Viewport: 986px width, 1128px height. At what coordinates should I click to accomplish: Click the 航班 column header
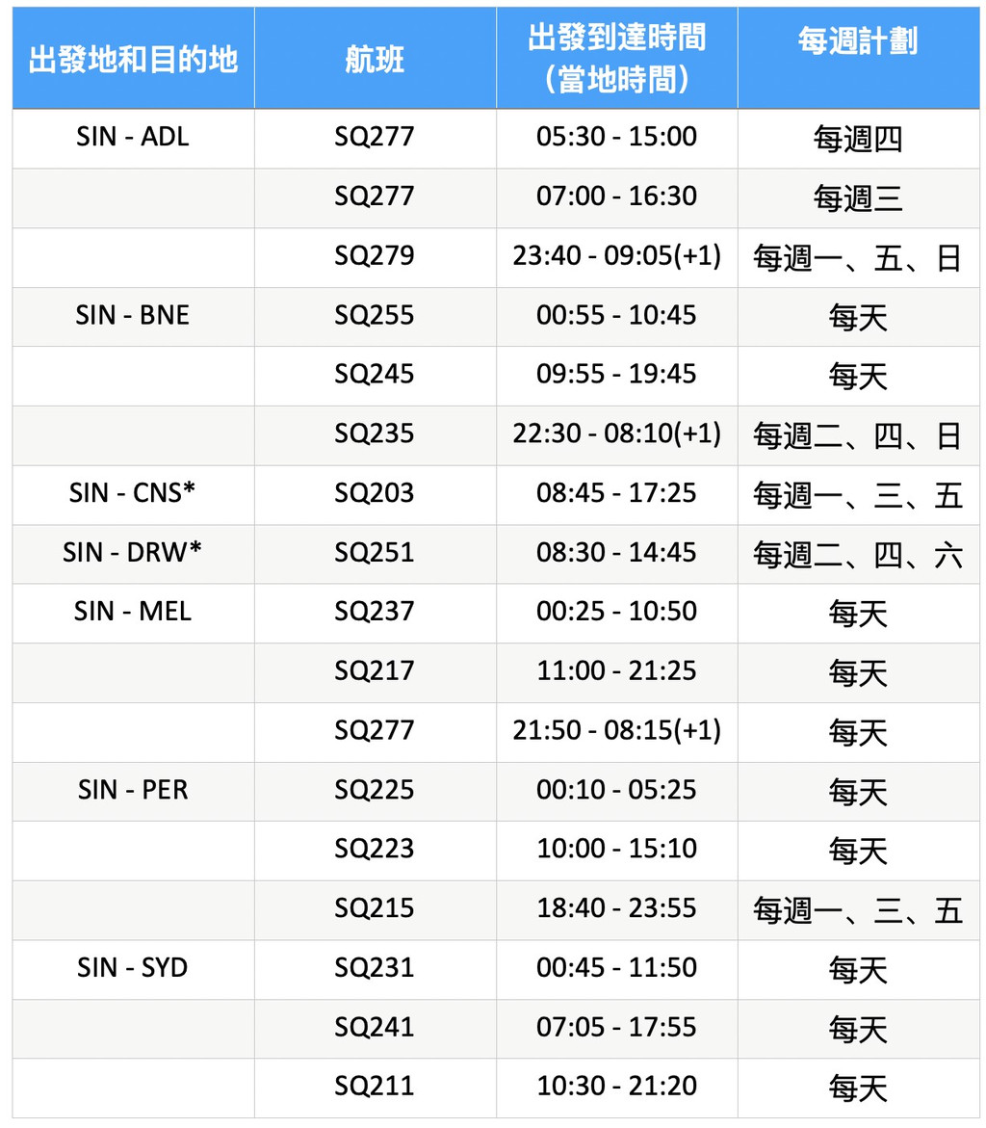tap(375, 59)
